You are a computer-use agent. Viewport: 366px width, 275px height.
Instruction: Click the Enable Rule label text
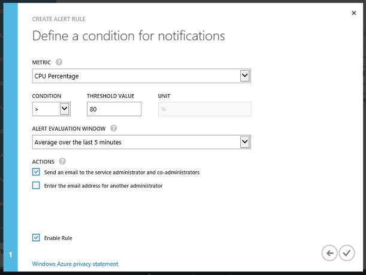click(58, 238)
